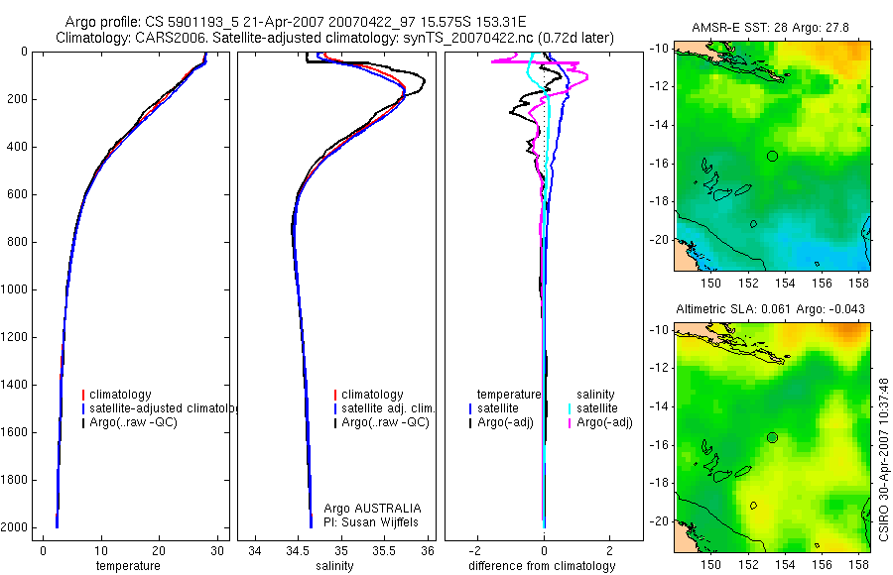Click the blue swatch beside temperature 'satellite' legend
Image resolution: width=893 pixels, height=575 pixels.
tap(470, 408)
